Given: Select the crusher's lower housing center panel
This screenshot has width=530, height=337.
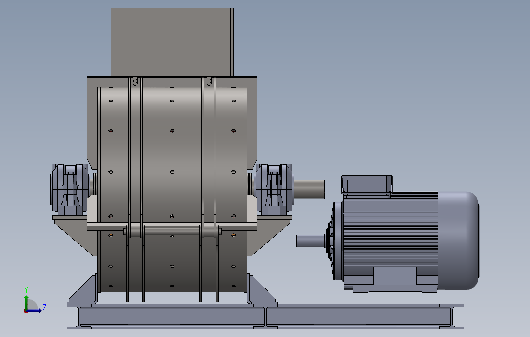Looking at the screenshot, I should (x=172, y=262).
